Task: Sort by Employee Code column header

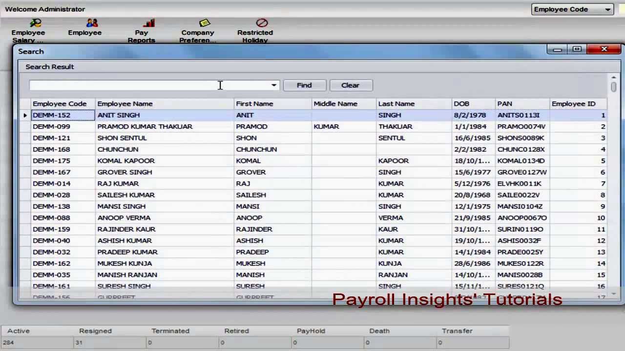Action: point(63,104)
